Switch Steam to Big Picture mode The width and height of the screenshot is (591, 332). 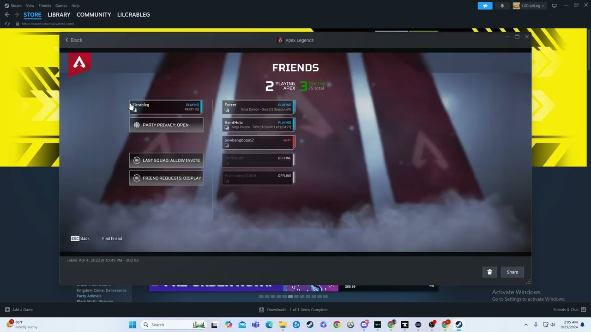554,6
